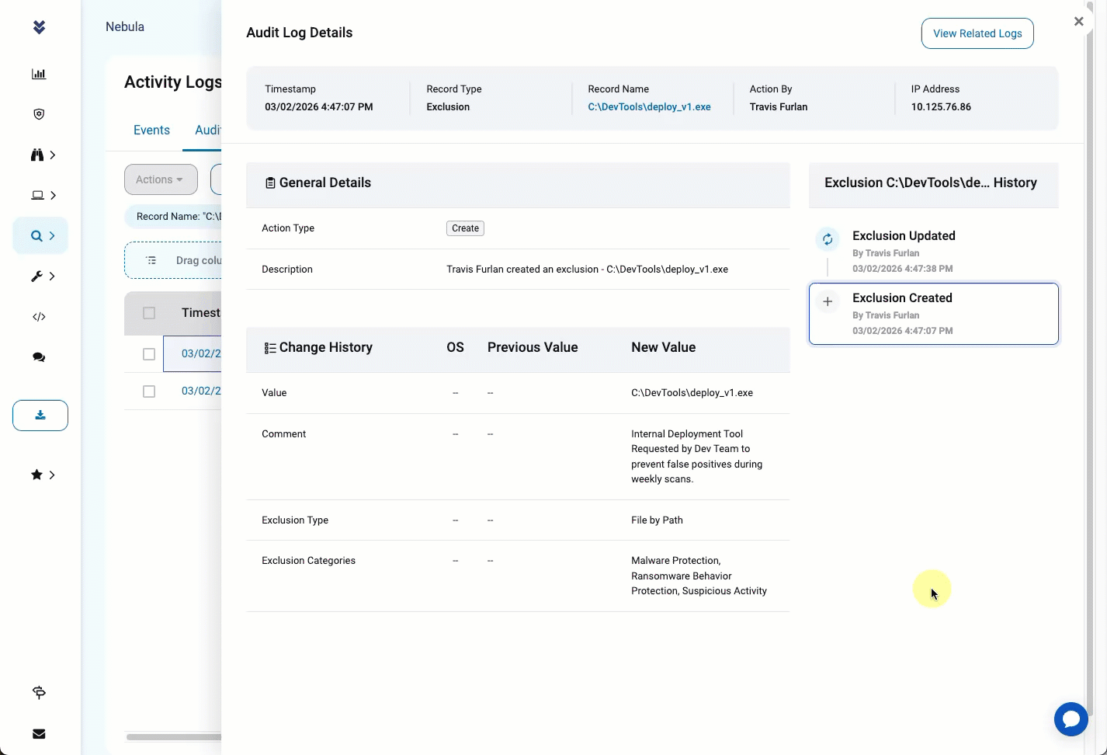Check the second log row checkbox

[149, 391]
